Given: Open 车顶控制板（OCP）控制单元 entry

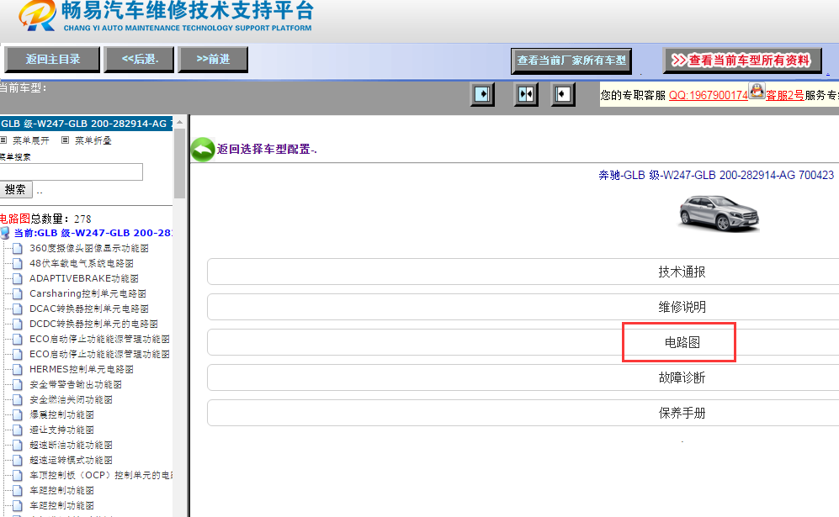Looking at the screenshot, I should pyautogui.click(x=101, y=475).
